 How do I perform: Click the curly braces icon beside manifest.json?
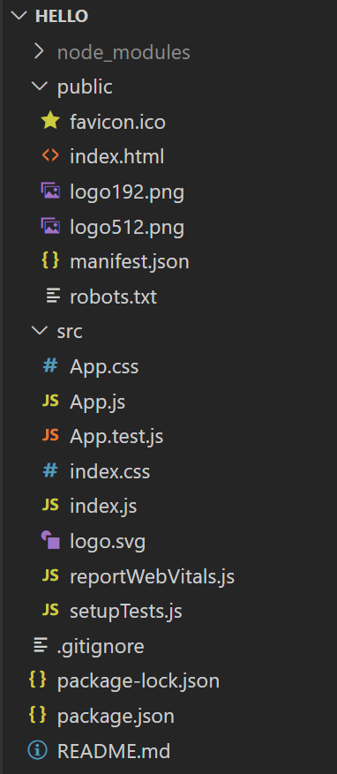(x=50, y=261)
